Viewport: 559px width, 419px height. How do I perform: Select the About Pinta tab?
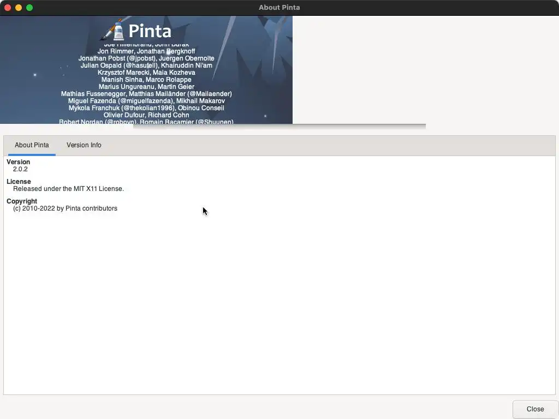32,145
